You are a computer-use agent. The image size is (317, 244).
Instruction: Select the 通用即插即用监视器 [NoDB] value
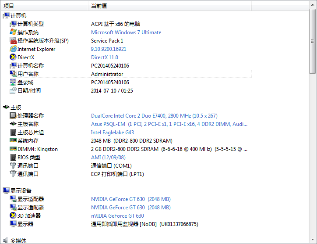tap(144, 224)
